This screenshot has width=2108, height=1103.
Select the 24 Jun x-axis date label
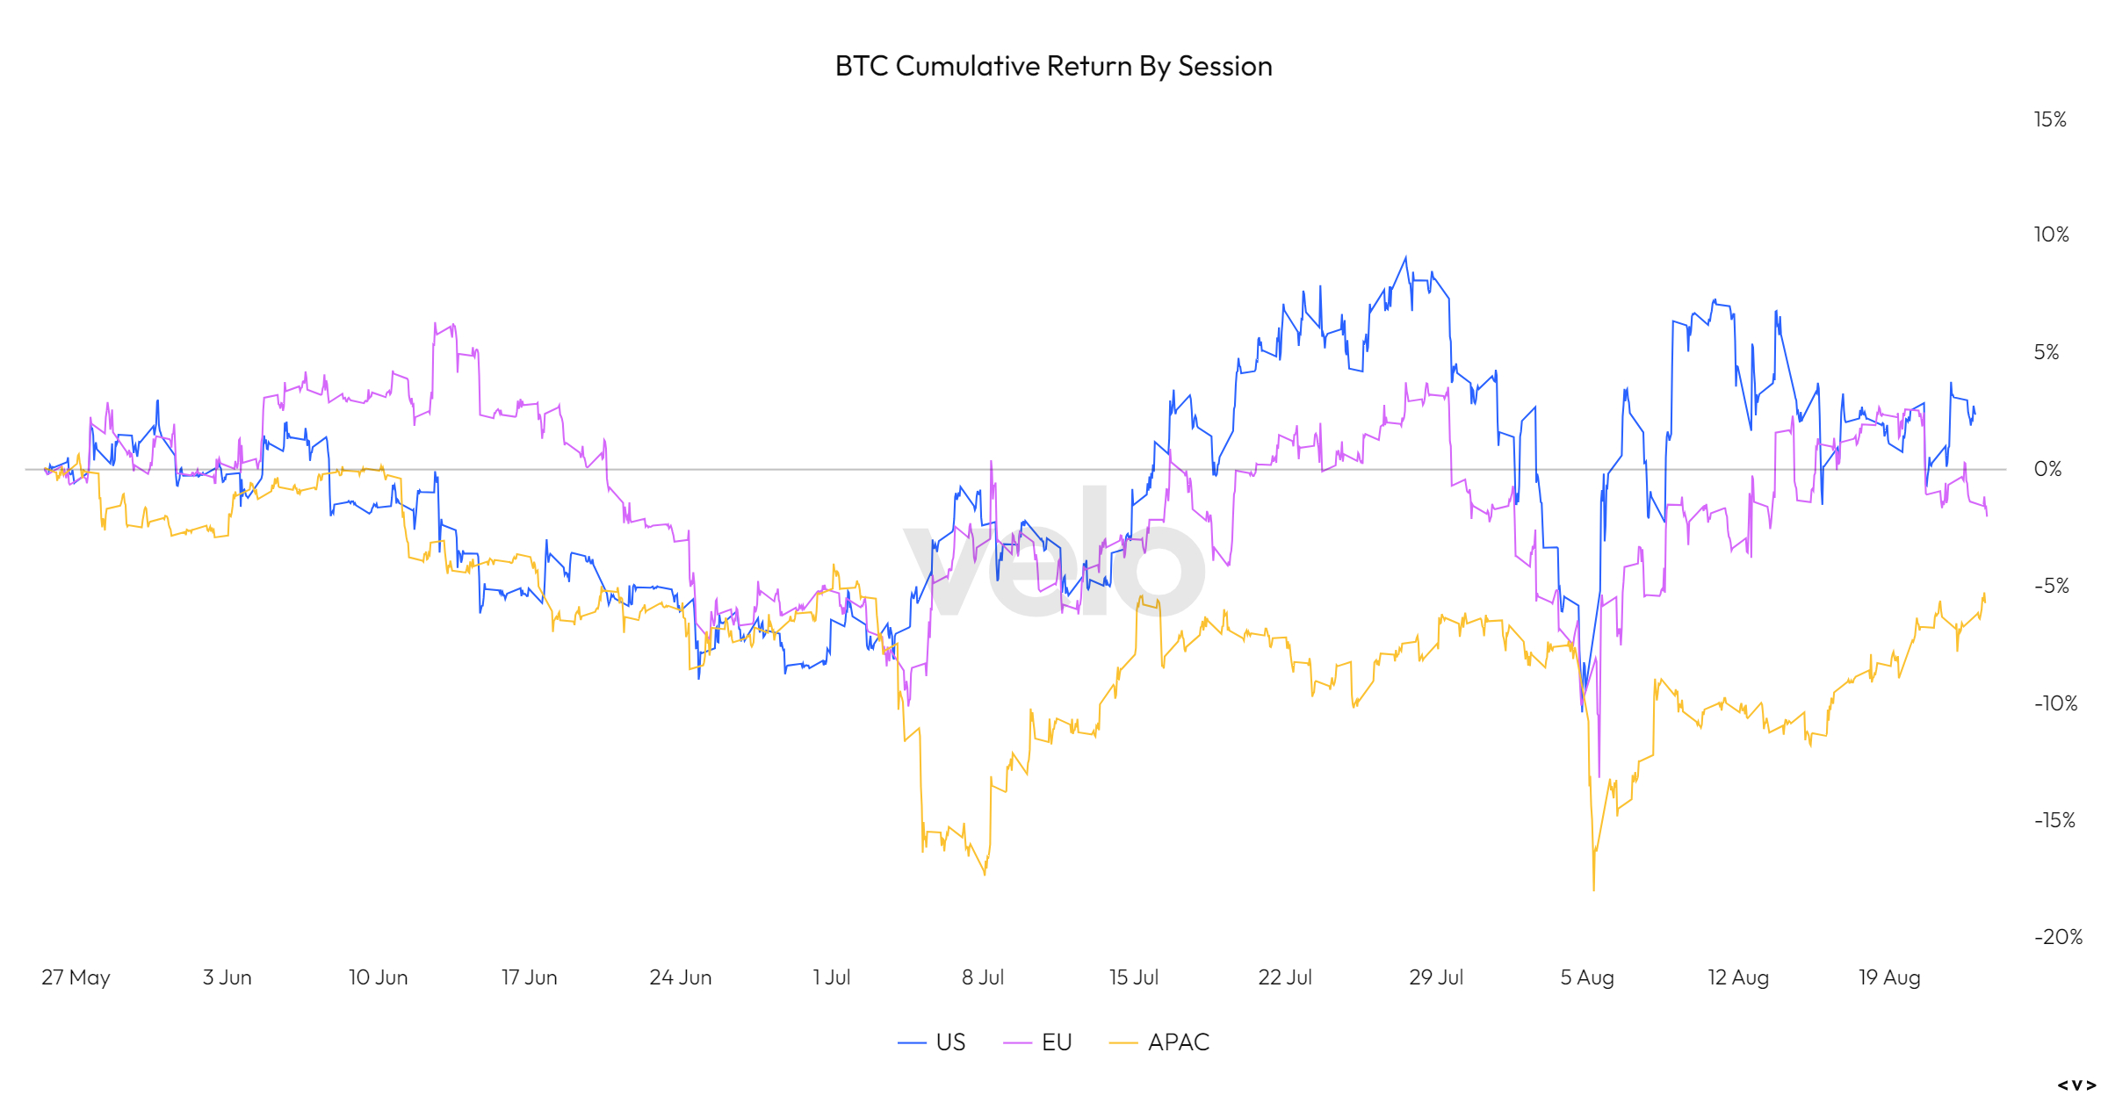(680, 977)
